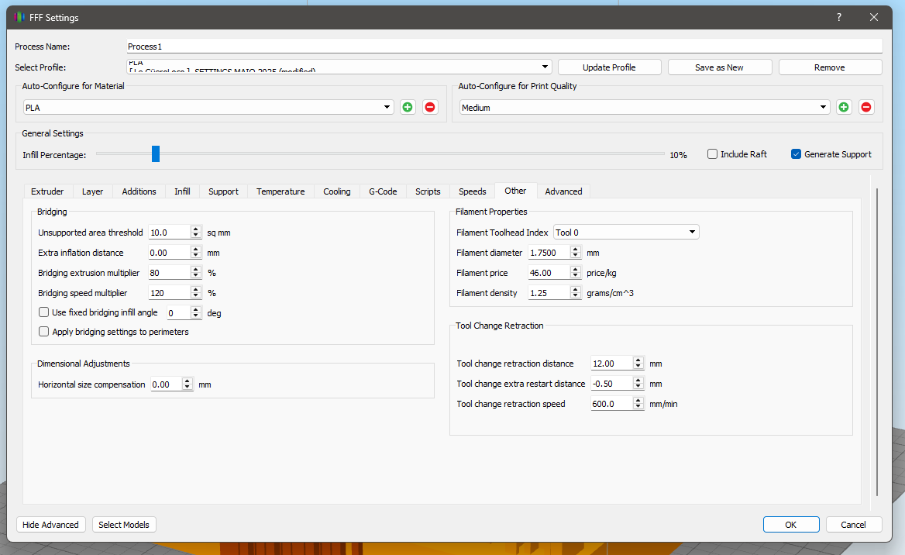Open help with the question mark icon
Screen dimensions: 905x555
[838, 17]
